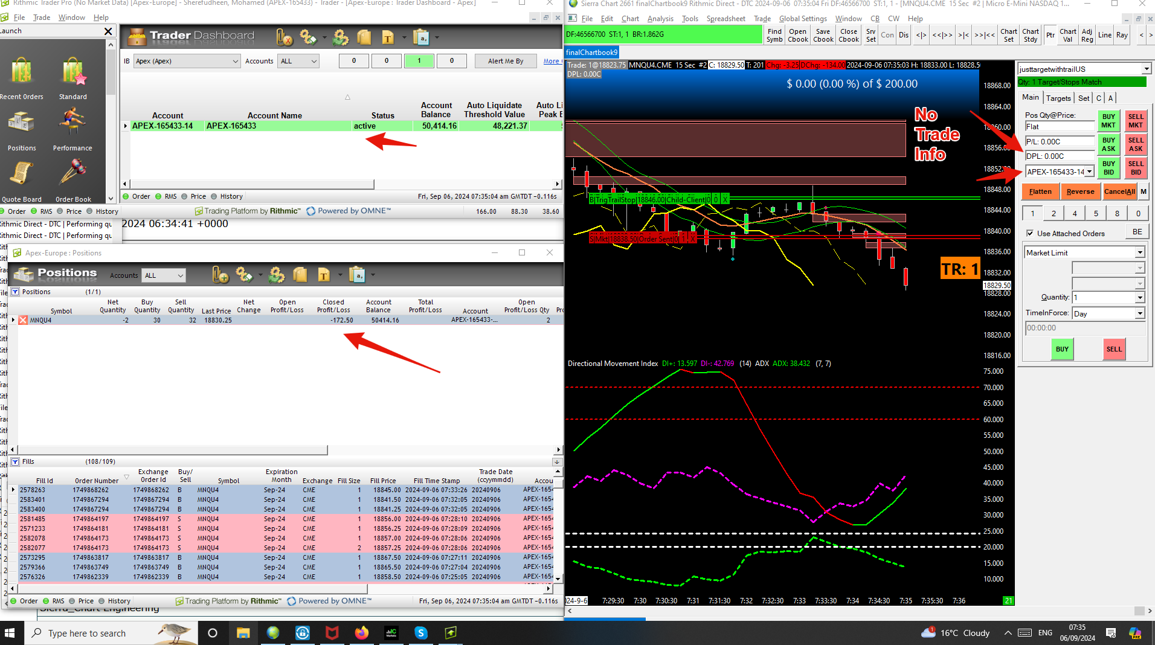Open the IB Apex (Apex) dropdown
Image resolution: width=1155 pixels, height=645 pixels.
187,61
